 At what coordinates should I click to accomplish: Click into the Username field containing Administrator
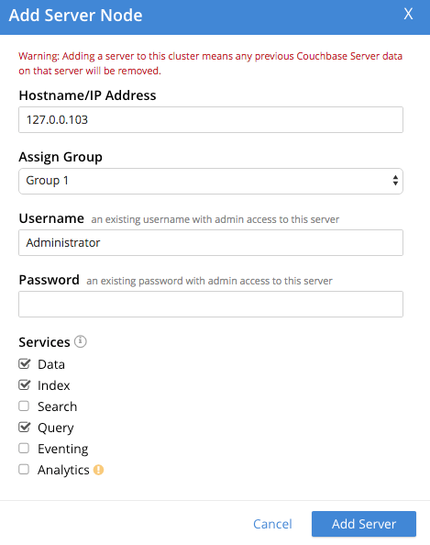click(x=211, y=242)
